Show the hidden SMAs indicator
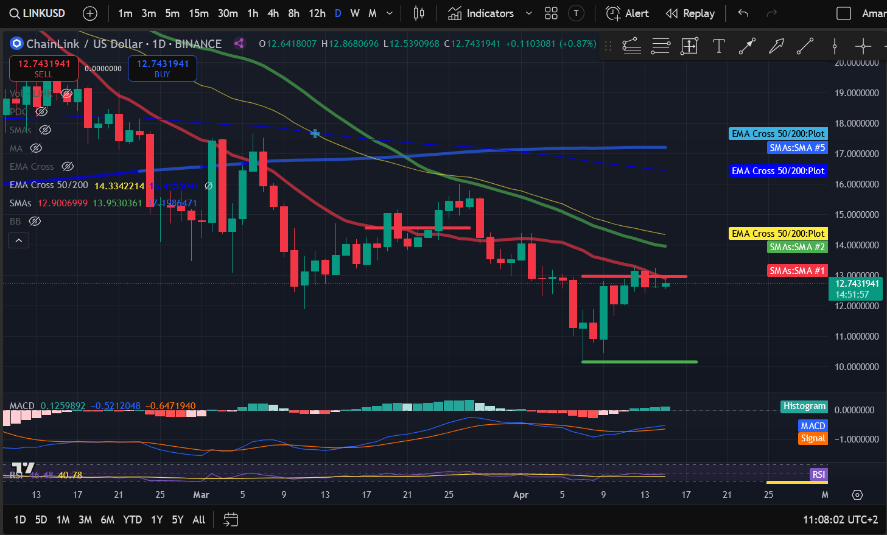The image size is (887, 535). pyautogui.click(x=45, y=130)
